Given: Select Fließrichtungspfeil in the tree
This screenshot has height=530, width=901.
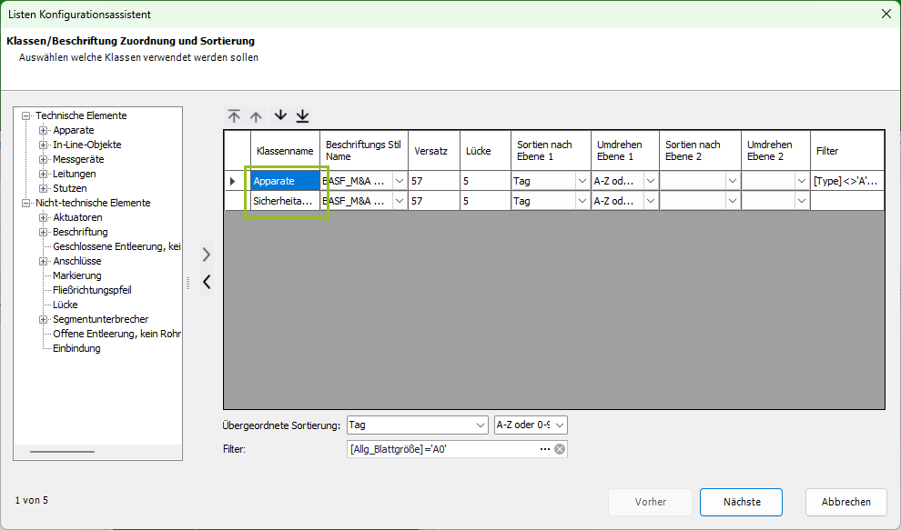Looking at the screenshot, I should coord(92,290).
